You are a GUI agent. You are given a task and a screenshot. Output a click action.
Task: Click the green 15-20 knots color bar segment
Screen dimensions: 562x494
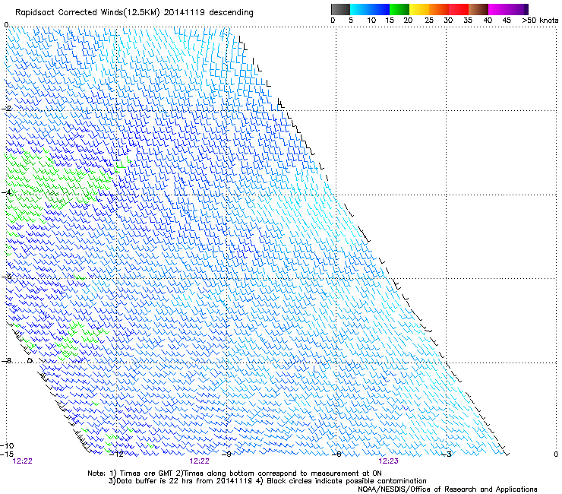click(399, 9)
